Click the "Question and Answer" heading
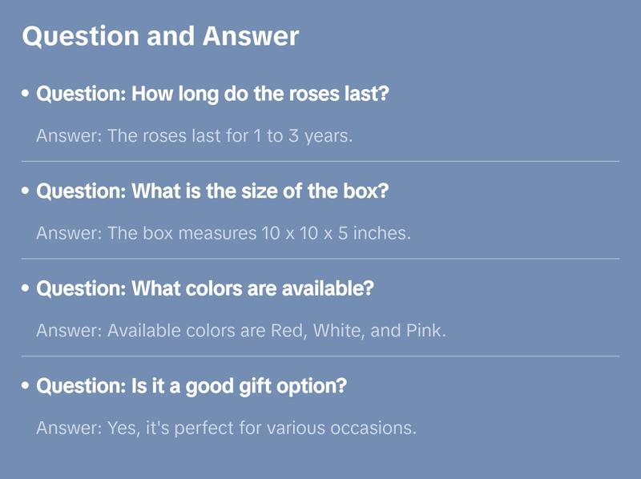 [160, 37]
